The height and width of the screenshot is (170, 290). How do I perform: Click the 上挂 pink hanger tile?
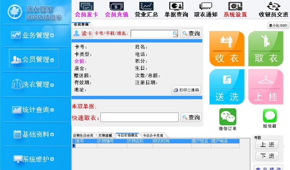coord(266,87)
